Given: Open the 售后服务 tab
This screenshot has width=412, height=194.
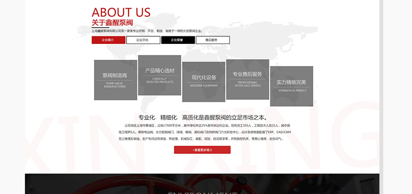Looking at the screenshot, I should tap(213, 40).
